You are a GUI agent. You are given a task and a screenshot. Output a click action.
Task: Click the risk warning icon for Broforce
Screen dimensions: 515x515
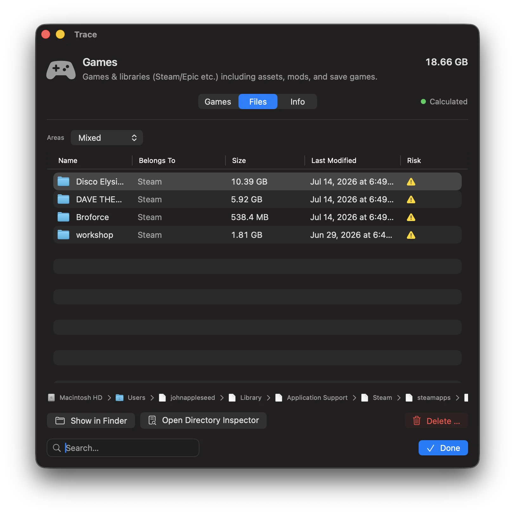411,217
